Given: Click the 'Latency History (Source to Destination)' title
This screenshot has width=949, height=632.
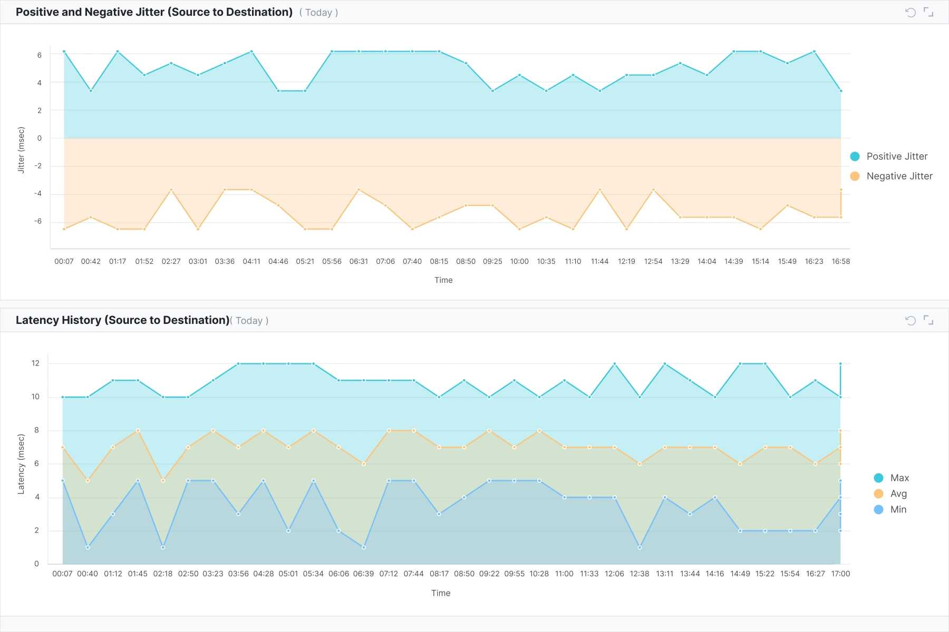Looking at the screenshot, I should point(122,320).
